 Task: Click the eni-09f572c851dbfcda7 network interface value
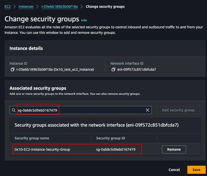point(136,69)
